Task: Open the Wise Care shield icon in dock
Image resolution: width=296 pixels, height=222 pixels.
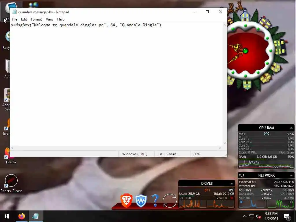Action: [x=141, y=201]
